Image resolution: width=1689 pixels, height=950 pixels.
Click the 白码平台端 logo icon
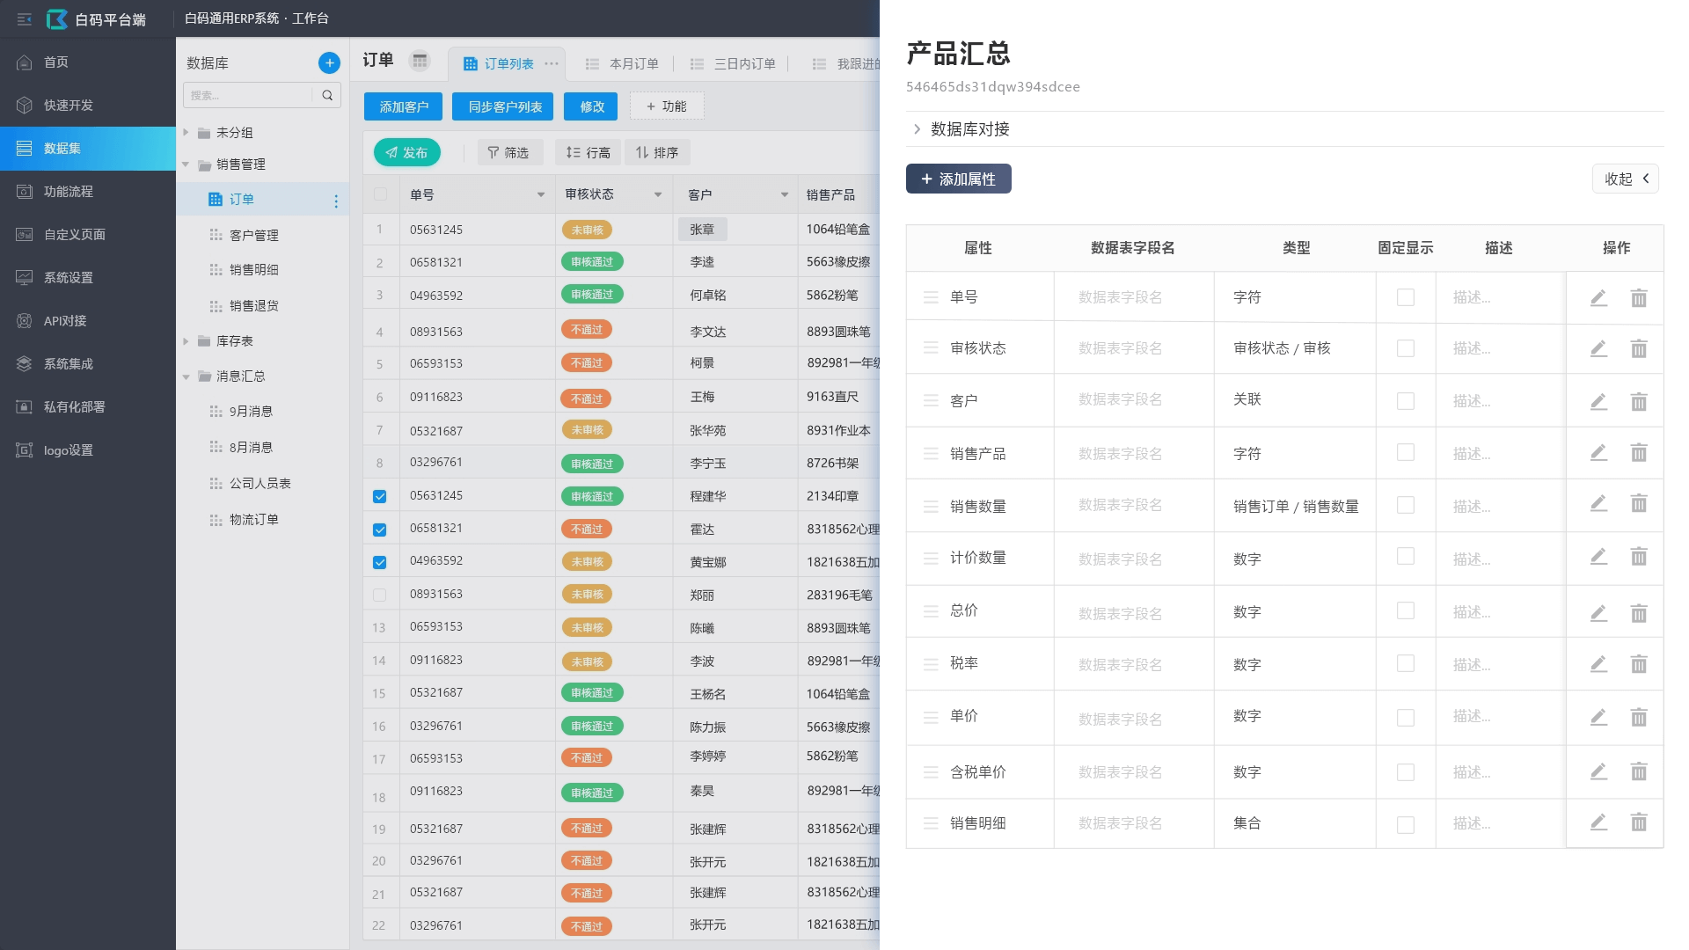tap(56, 18)
